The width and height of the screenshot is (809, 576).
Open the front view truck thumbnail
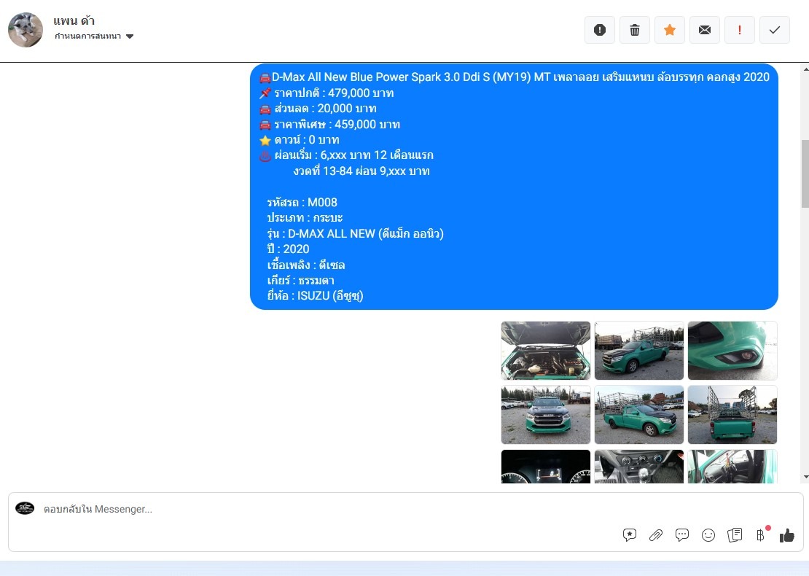(x=546, y=414)
